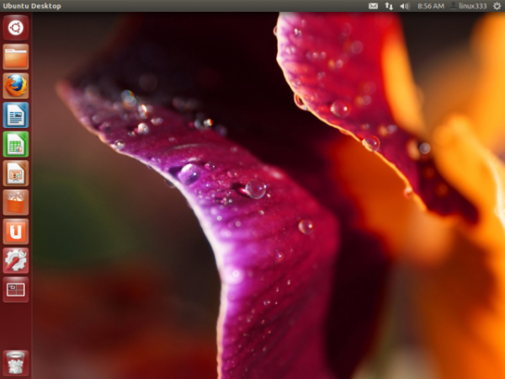Open the session power gear menu
This screenshot has height=379, width=505.
497,6
